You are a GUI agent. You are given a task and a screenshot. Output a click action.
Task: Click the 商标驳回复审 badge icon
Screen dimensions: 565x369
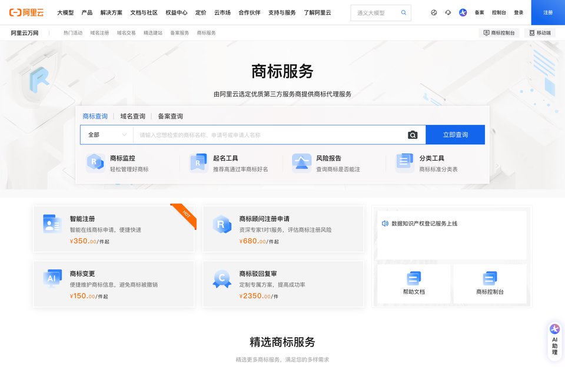click(x=222, y=279)
